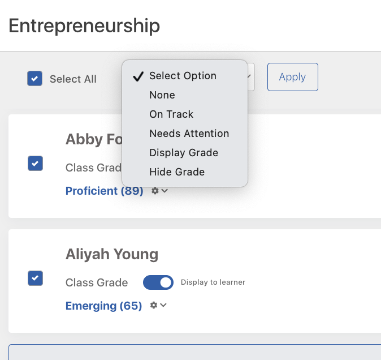
Task: Click the Entrepreneurship page title
Action: pos(84,26)
